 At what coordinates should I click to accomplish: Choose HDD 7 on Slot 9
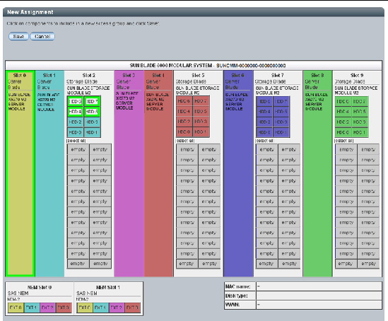click(x=360, y=102)
